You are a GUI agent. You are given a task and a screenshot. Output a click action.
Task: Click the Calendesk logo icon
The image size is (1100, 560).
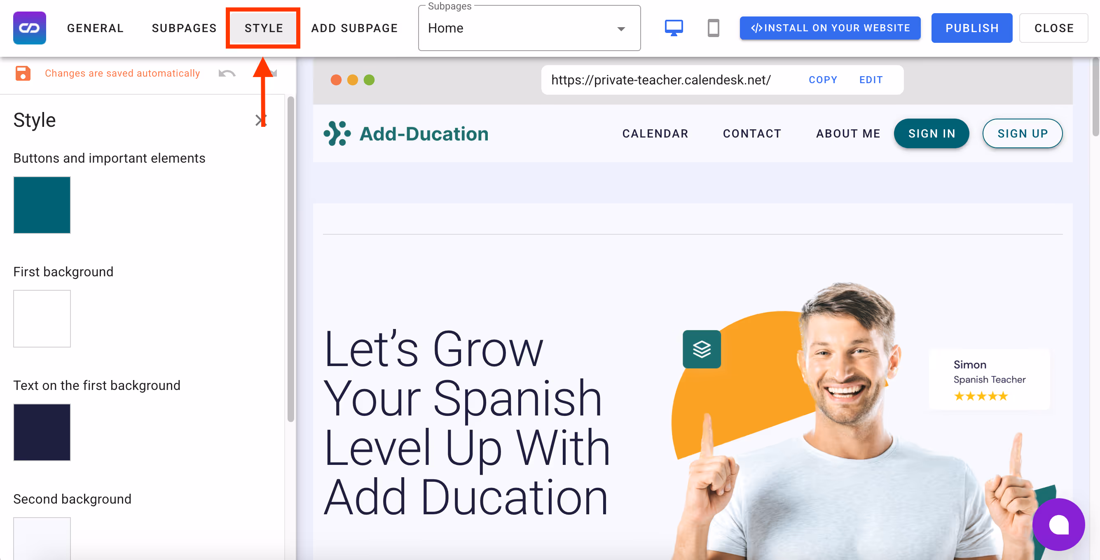pyautogui.click(x=30, y=28)
